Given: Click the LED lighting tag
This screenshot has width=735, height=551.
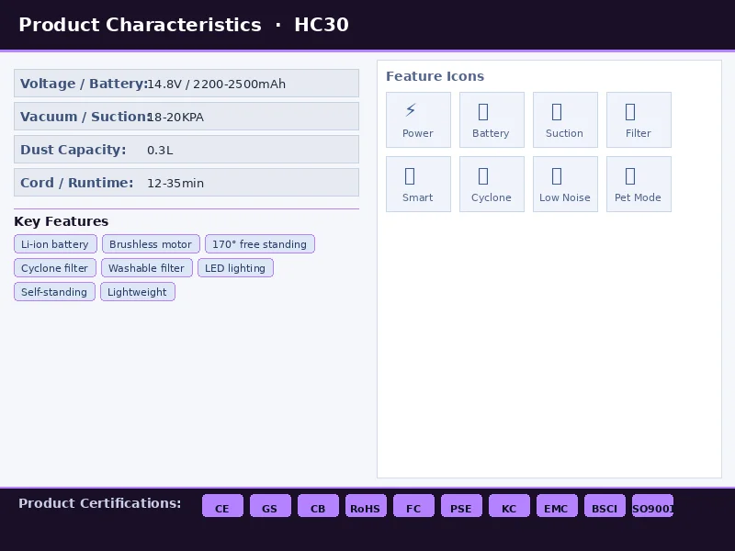Looking at the screenshot, I should click(235, 268).
